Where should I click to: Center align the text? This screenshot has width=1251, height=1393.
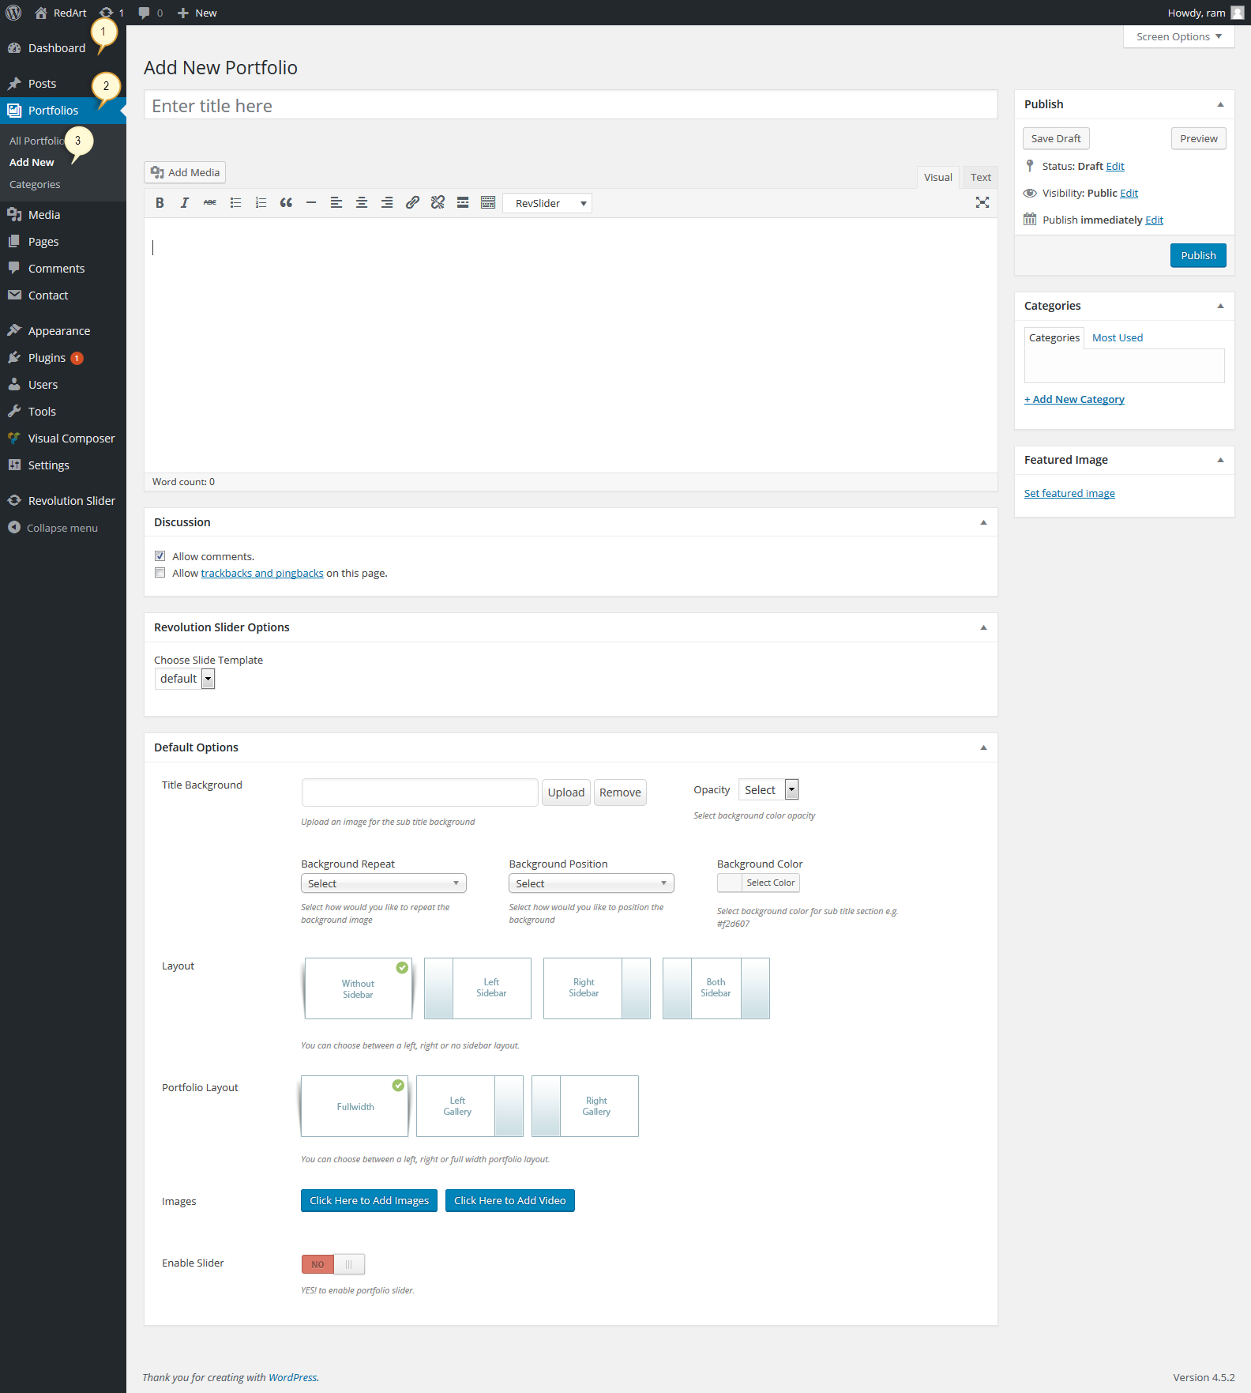362,203
